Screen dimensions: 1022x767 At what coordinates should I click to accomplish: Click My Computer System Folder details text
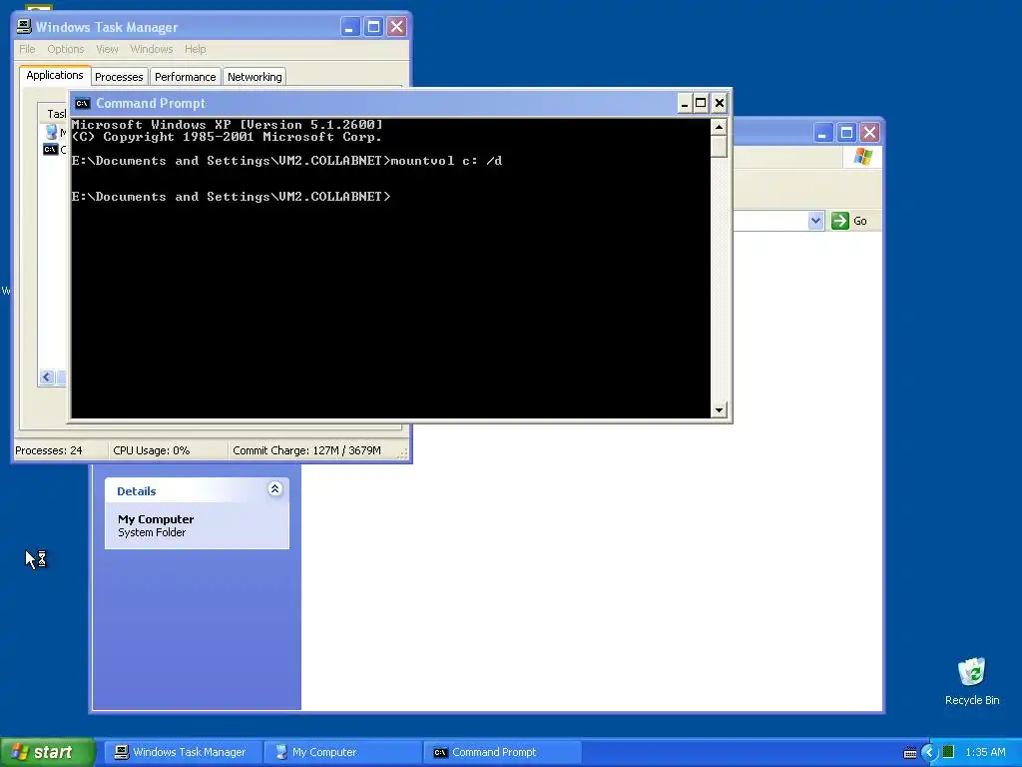[156, 525]
